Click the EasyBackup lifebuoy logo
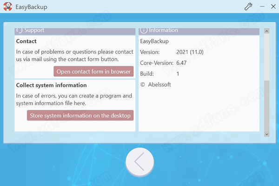The height and width of the screenshot is (186, 279). pyautogui.click(x=7, y=7)
